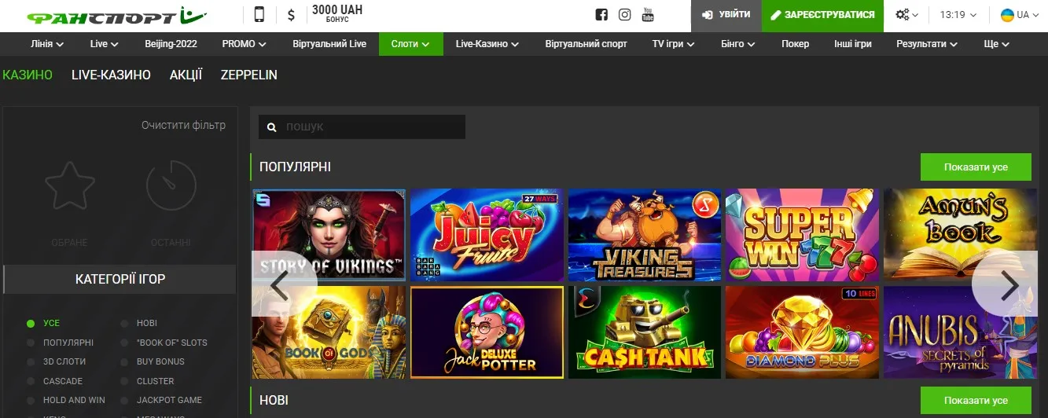Expand the Ще more menu
Image resolution: width=1048 pixels, height=418 pixels.
[x=996, y=44]
